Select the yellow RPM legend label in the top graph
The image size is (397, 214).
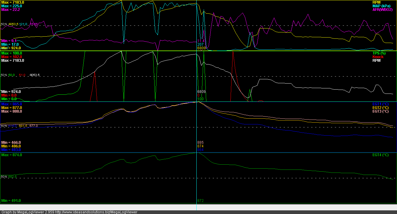click(376, 2)
